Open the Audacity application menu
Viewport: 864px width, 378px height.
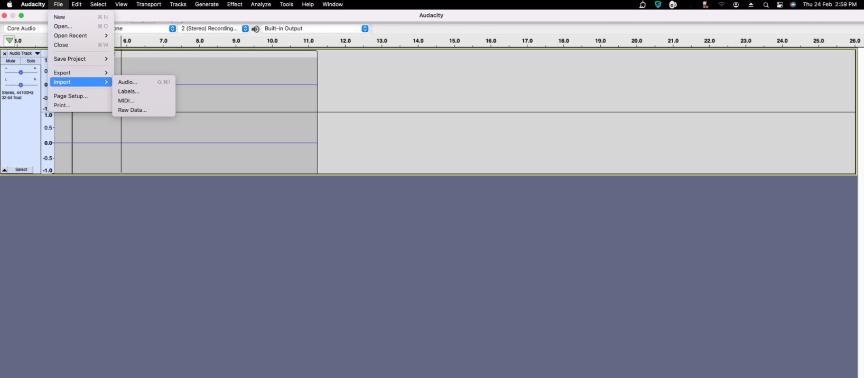pyautogui.click(x=33, y=5)
